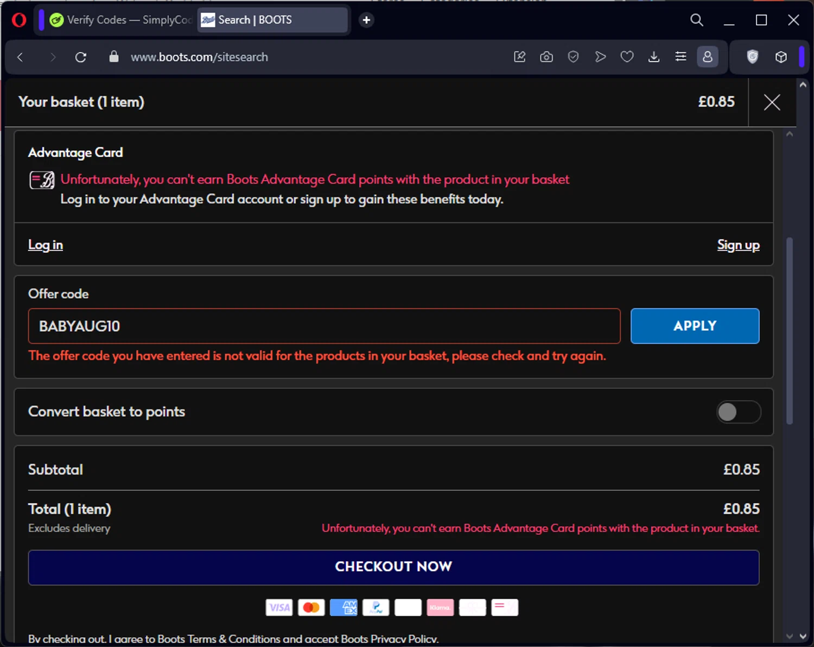The image size is (814, 647).
Task: Open the Opera account profile icon
Action: 708,56
